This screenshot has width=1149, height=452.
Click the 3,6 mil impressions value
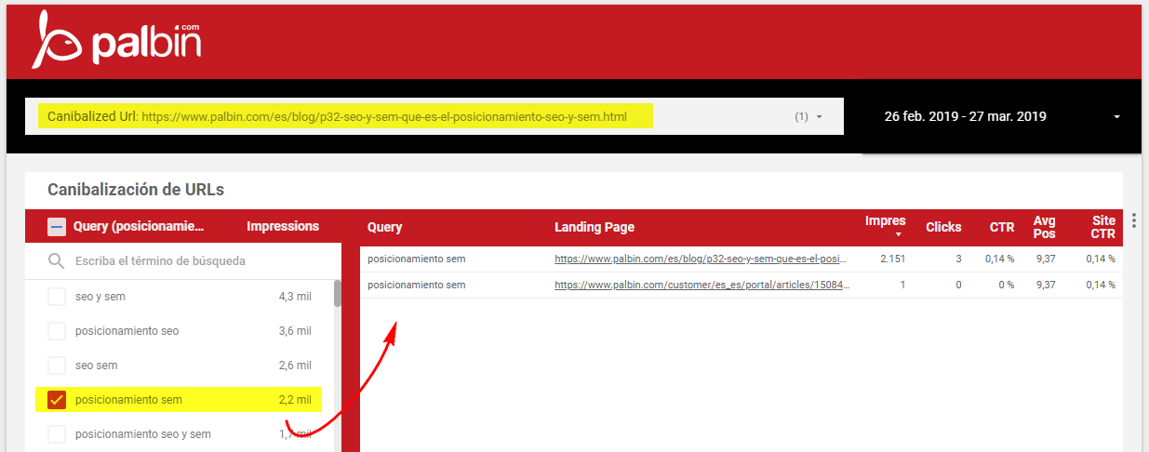(295, 331)
